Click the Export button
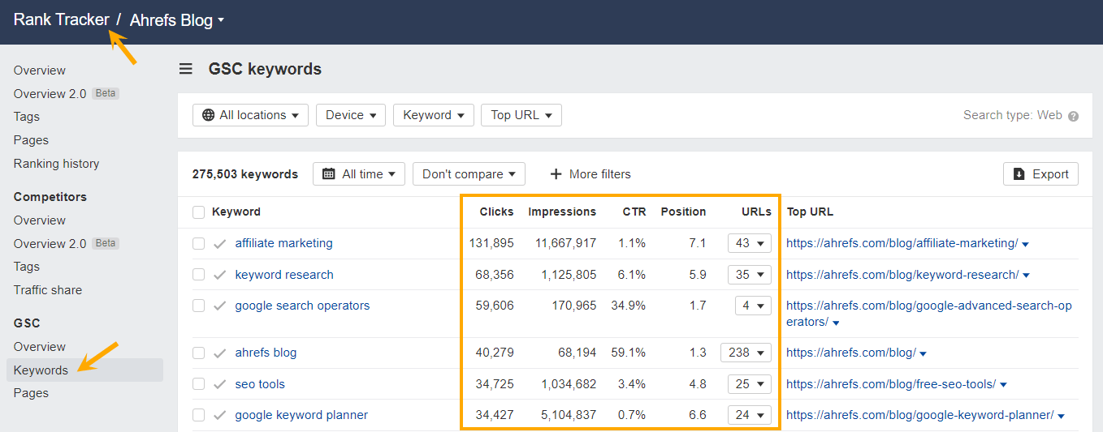The height and width of the screenshot is (432, 1103). 1041,174
